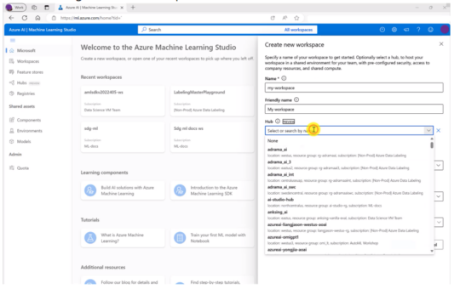Go to browser home icon
The height and width of the screenshot is (306, 460).
click(x=37, y=18)
